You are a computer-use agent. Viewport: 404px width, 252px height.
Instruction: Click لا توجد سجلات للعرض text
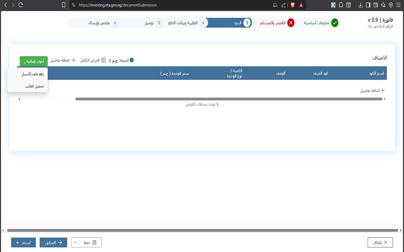(202, 104)
